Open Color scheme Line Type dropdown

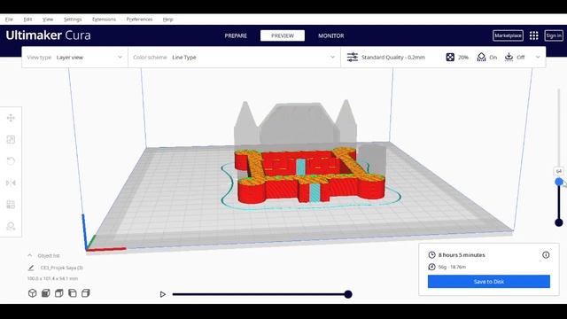(x=234, y=57)
